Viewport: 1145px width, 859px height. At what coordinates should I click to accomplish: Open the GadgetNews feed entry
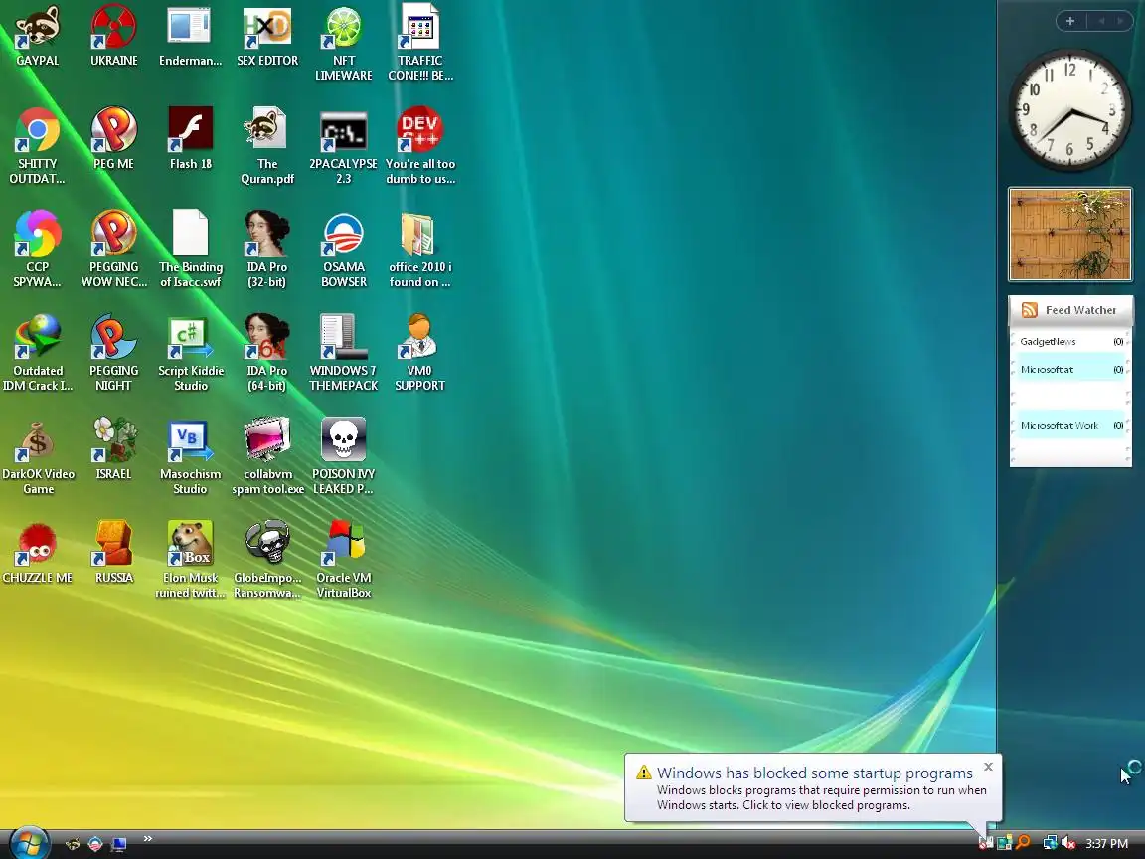pos(1070,342)
